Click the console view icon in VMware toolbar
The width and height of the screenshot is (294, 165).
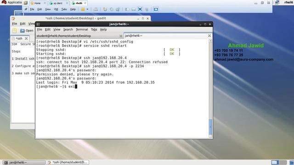[x=156, y=9]
